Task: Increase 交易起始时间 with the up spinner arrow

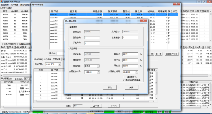Action: [x=98, y=71]
